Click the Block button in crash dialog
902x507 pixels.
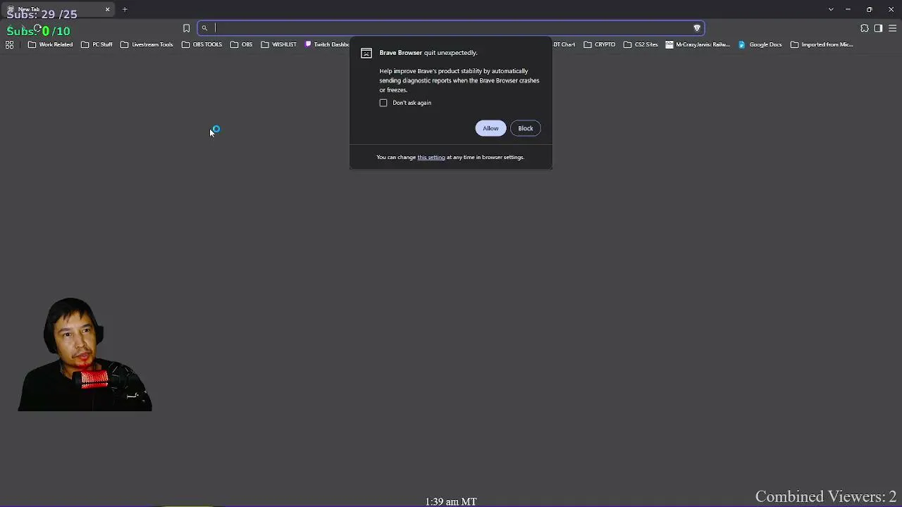click(526, 128)
